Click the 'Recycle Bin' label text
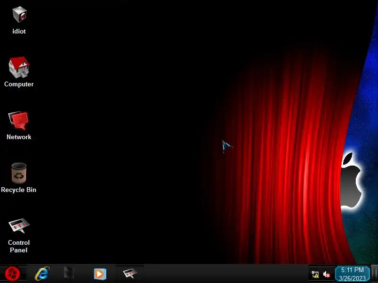378x283 pixels. click(18, 190)
